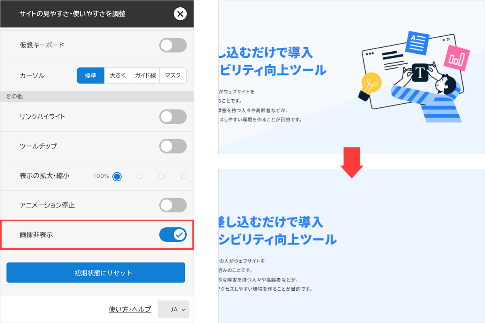
Task: Select a larger zoom level radio button
Action: (139, 176)
